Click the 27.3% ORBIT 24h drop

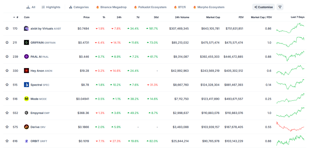tap(115, 141)
